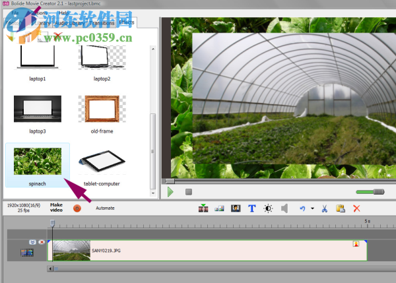Switch to the Transitions tab
Image resolution: width=396 pixels, height=283 pixels.
[x=102, y=23]
